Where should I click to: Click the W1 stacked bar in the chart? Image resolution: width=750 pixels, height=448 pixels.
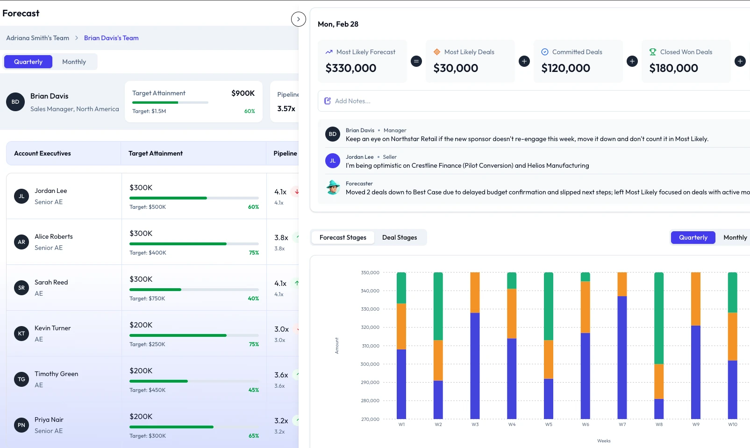pyautogui.click(x=401, y=345)
